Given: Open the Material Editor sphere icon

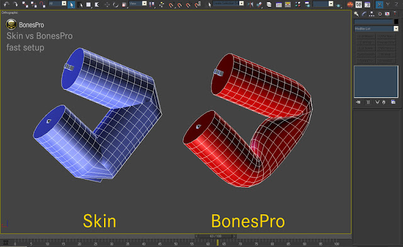Looking at the screenshot, I should 350,4.
